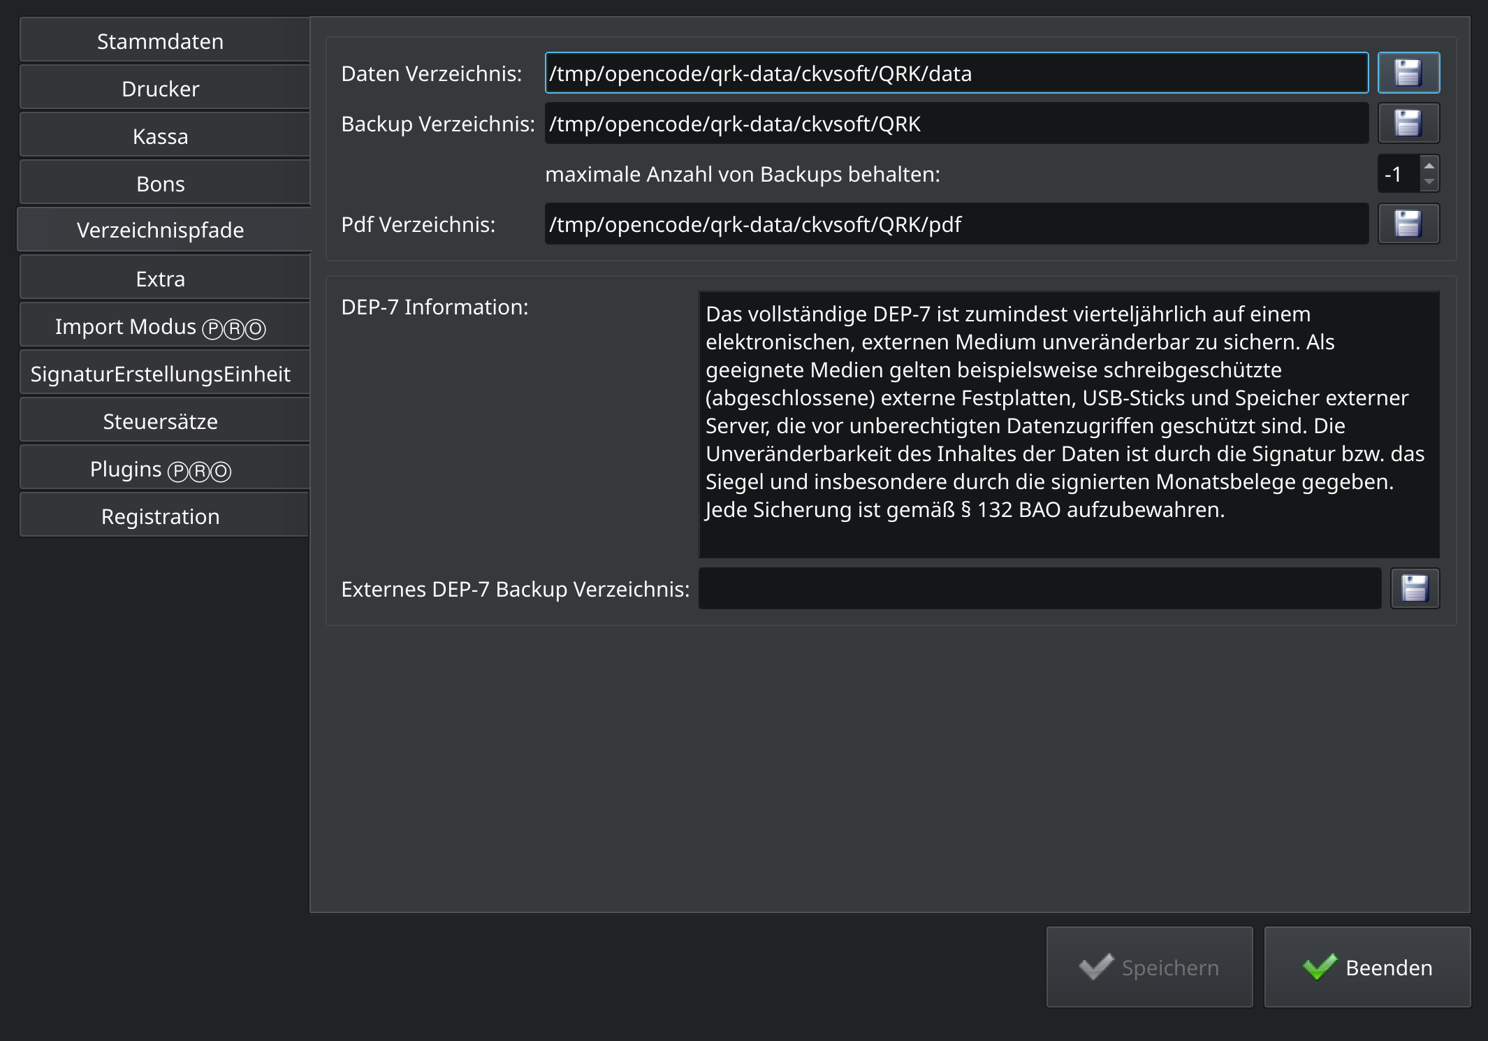Click inside the DEP-7 Information text box
Screen dimensions: 1488x1041
click(x=1069, y=424)
